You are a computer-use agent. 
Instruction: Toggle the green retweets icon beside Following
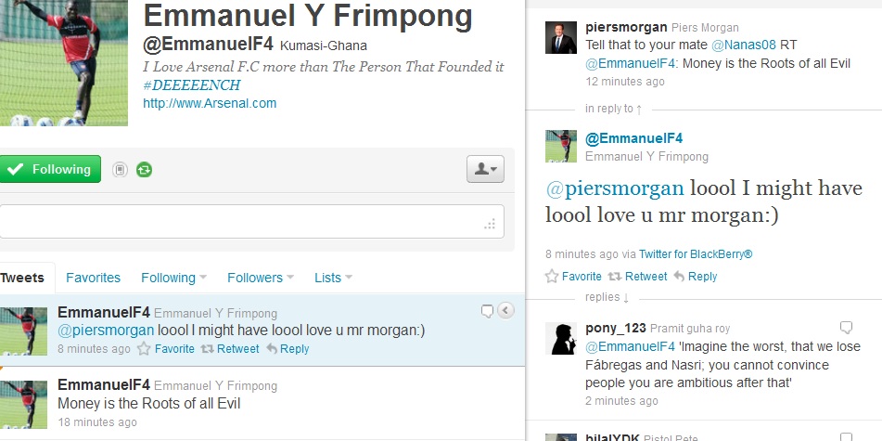pos(144,170)
